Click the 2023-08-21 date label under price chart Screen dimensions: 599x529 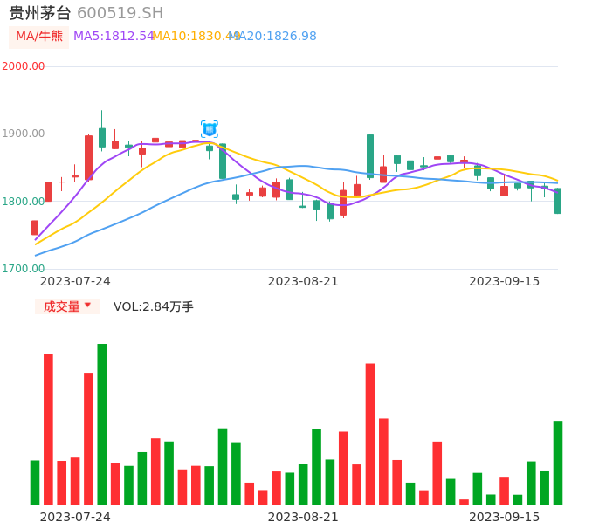pyautogui.click(x=303, y=281)
